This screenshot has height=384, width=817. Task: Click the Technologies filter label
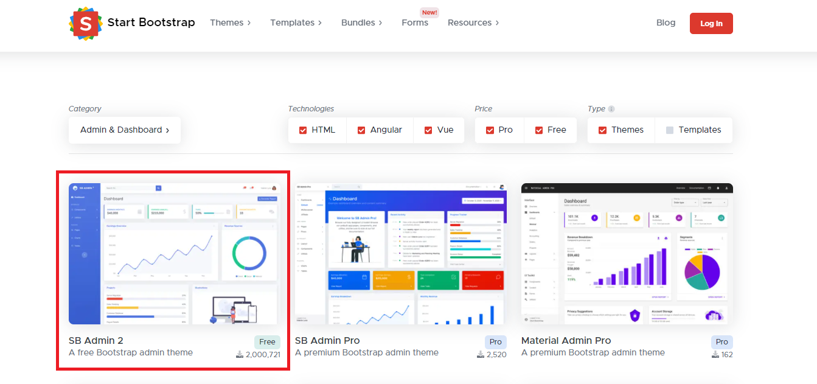(x=311, y=109)
